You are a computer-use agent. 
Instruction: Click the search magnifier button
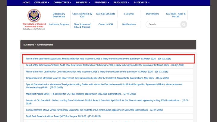tap(184, 24)
